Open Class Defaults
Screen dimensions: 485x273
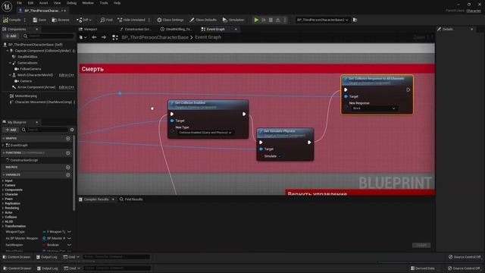click(x=203, y=20)
